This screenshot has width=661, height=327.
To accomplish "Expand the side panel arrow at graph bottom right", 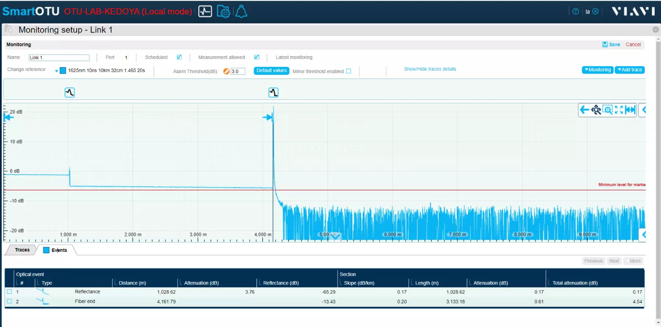I will (643, 235).
